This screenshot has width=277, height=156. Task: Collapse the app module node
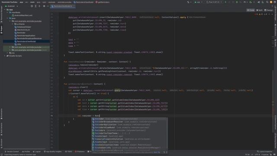(5, 10)
